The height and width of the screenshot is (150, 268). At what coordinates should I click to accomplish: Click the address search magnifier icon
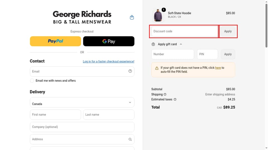tap(130, 139)
